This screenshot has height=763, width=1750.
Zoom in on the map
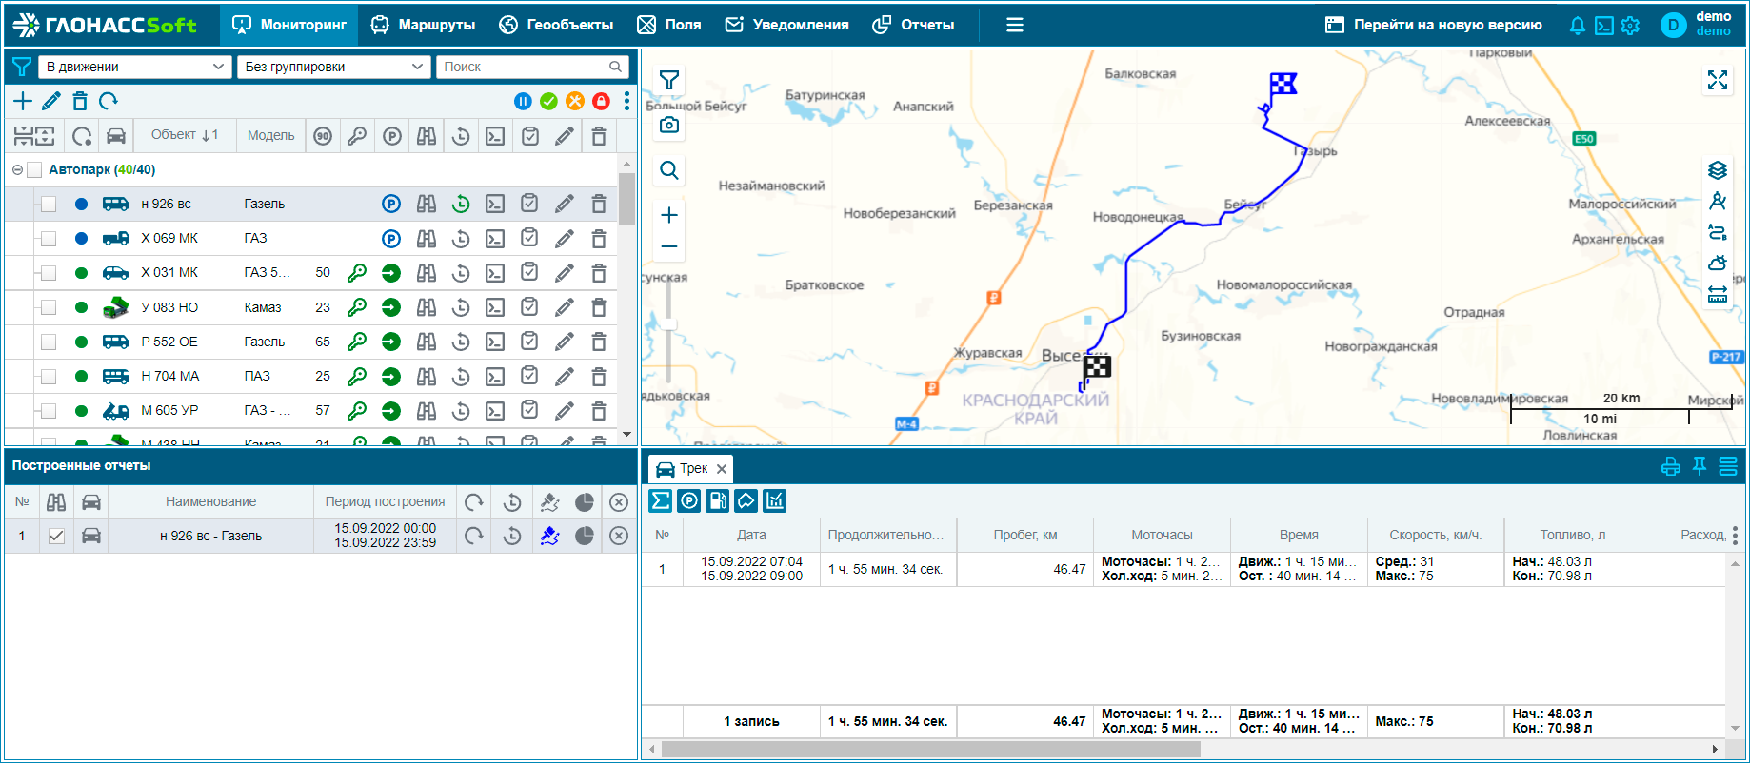click(x=669, y=215)
